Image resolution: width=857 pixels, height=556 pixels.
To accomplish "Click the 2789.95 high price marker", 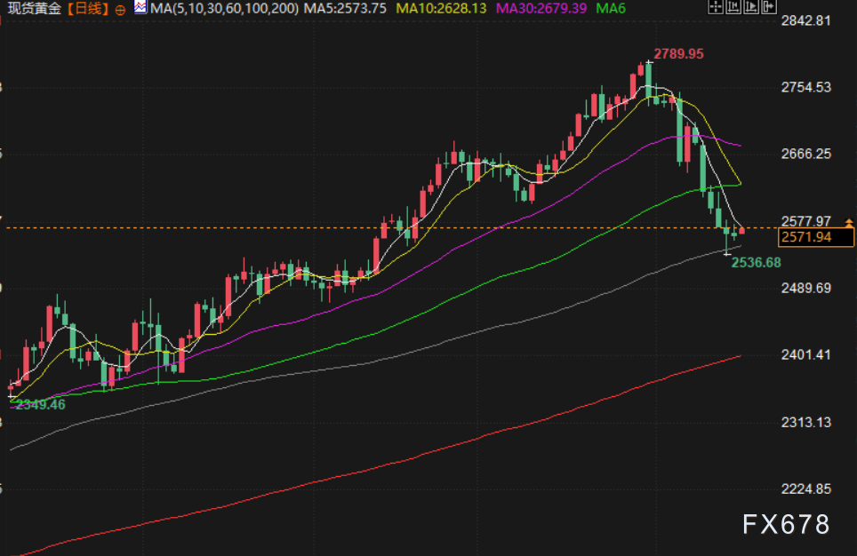I will coord(678,54).
